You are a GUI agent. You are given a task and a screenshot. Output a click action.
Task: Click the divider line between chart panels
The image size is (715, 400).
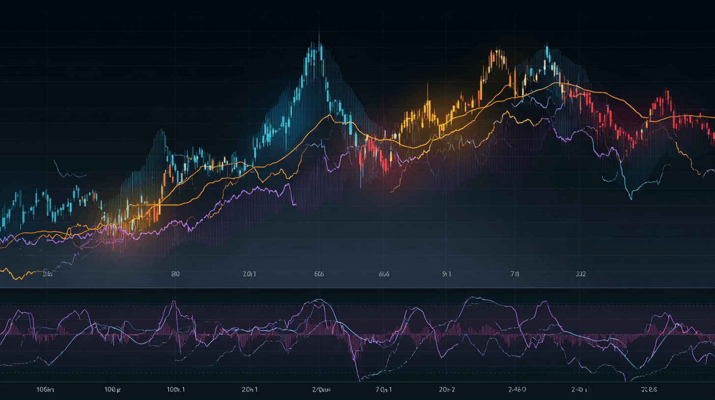[357, 288]
